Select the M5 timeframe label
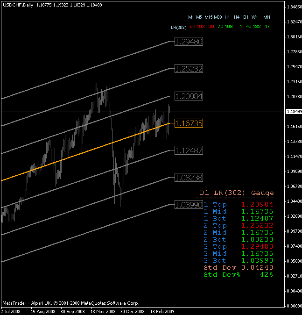This screenshot has height=315, width=302. pyautogui.click(x=199, y=17)
